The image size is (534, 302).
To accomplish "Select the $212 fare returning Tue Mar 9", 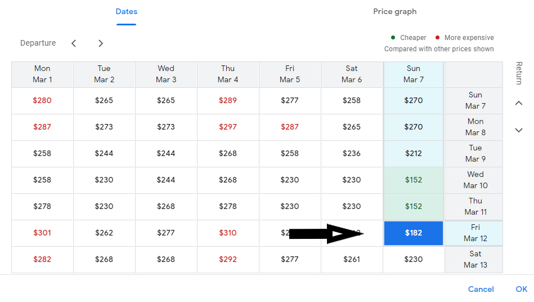I will pos(414,153).
